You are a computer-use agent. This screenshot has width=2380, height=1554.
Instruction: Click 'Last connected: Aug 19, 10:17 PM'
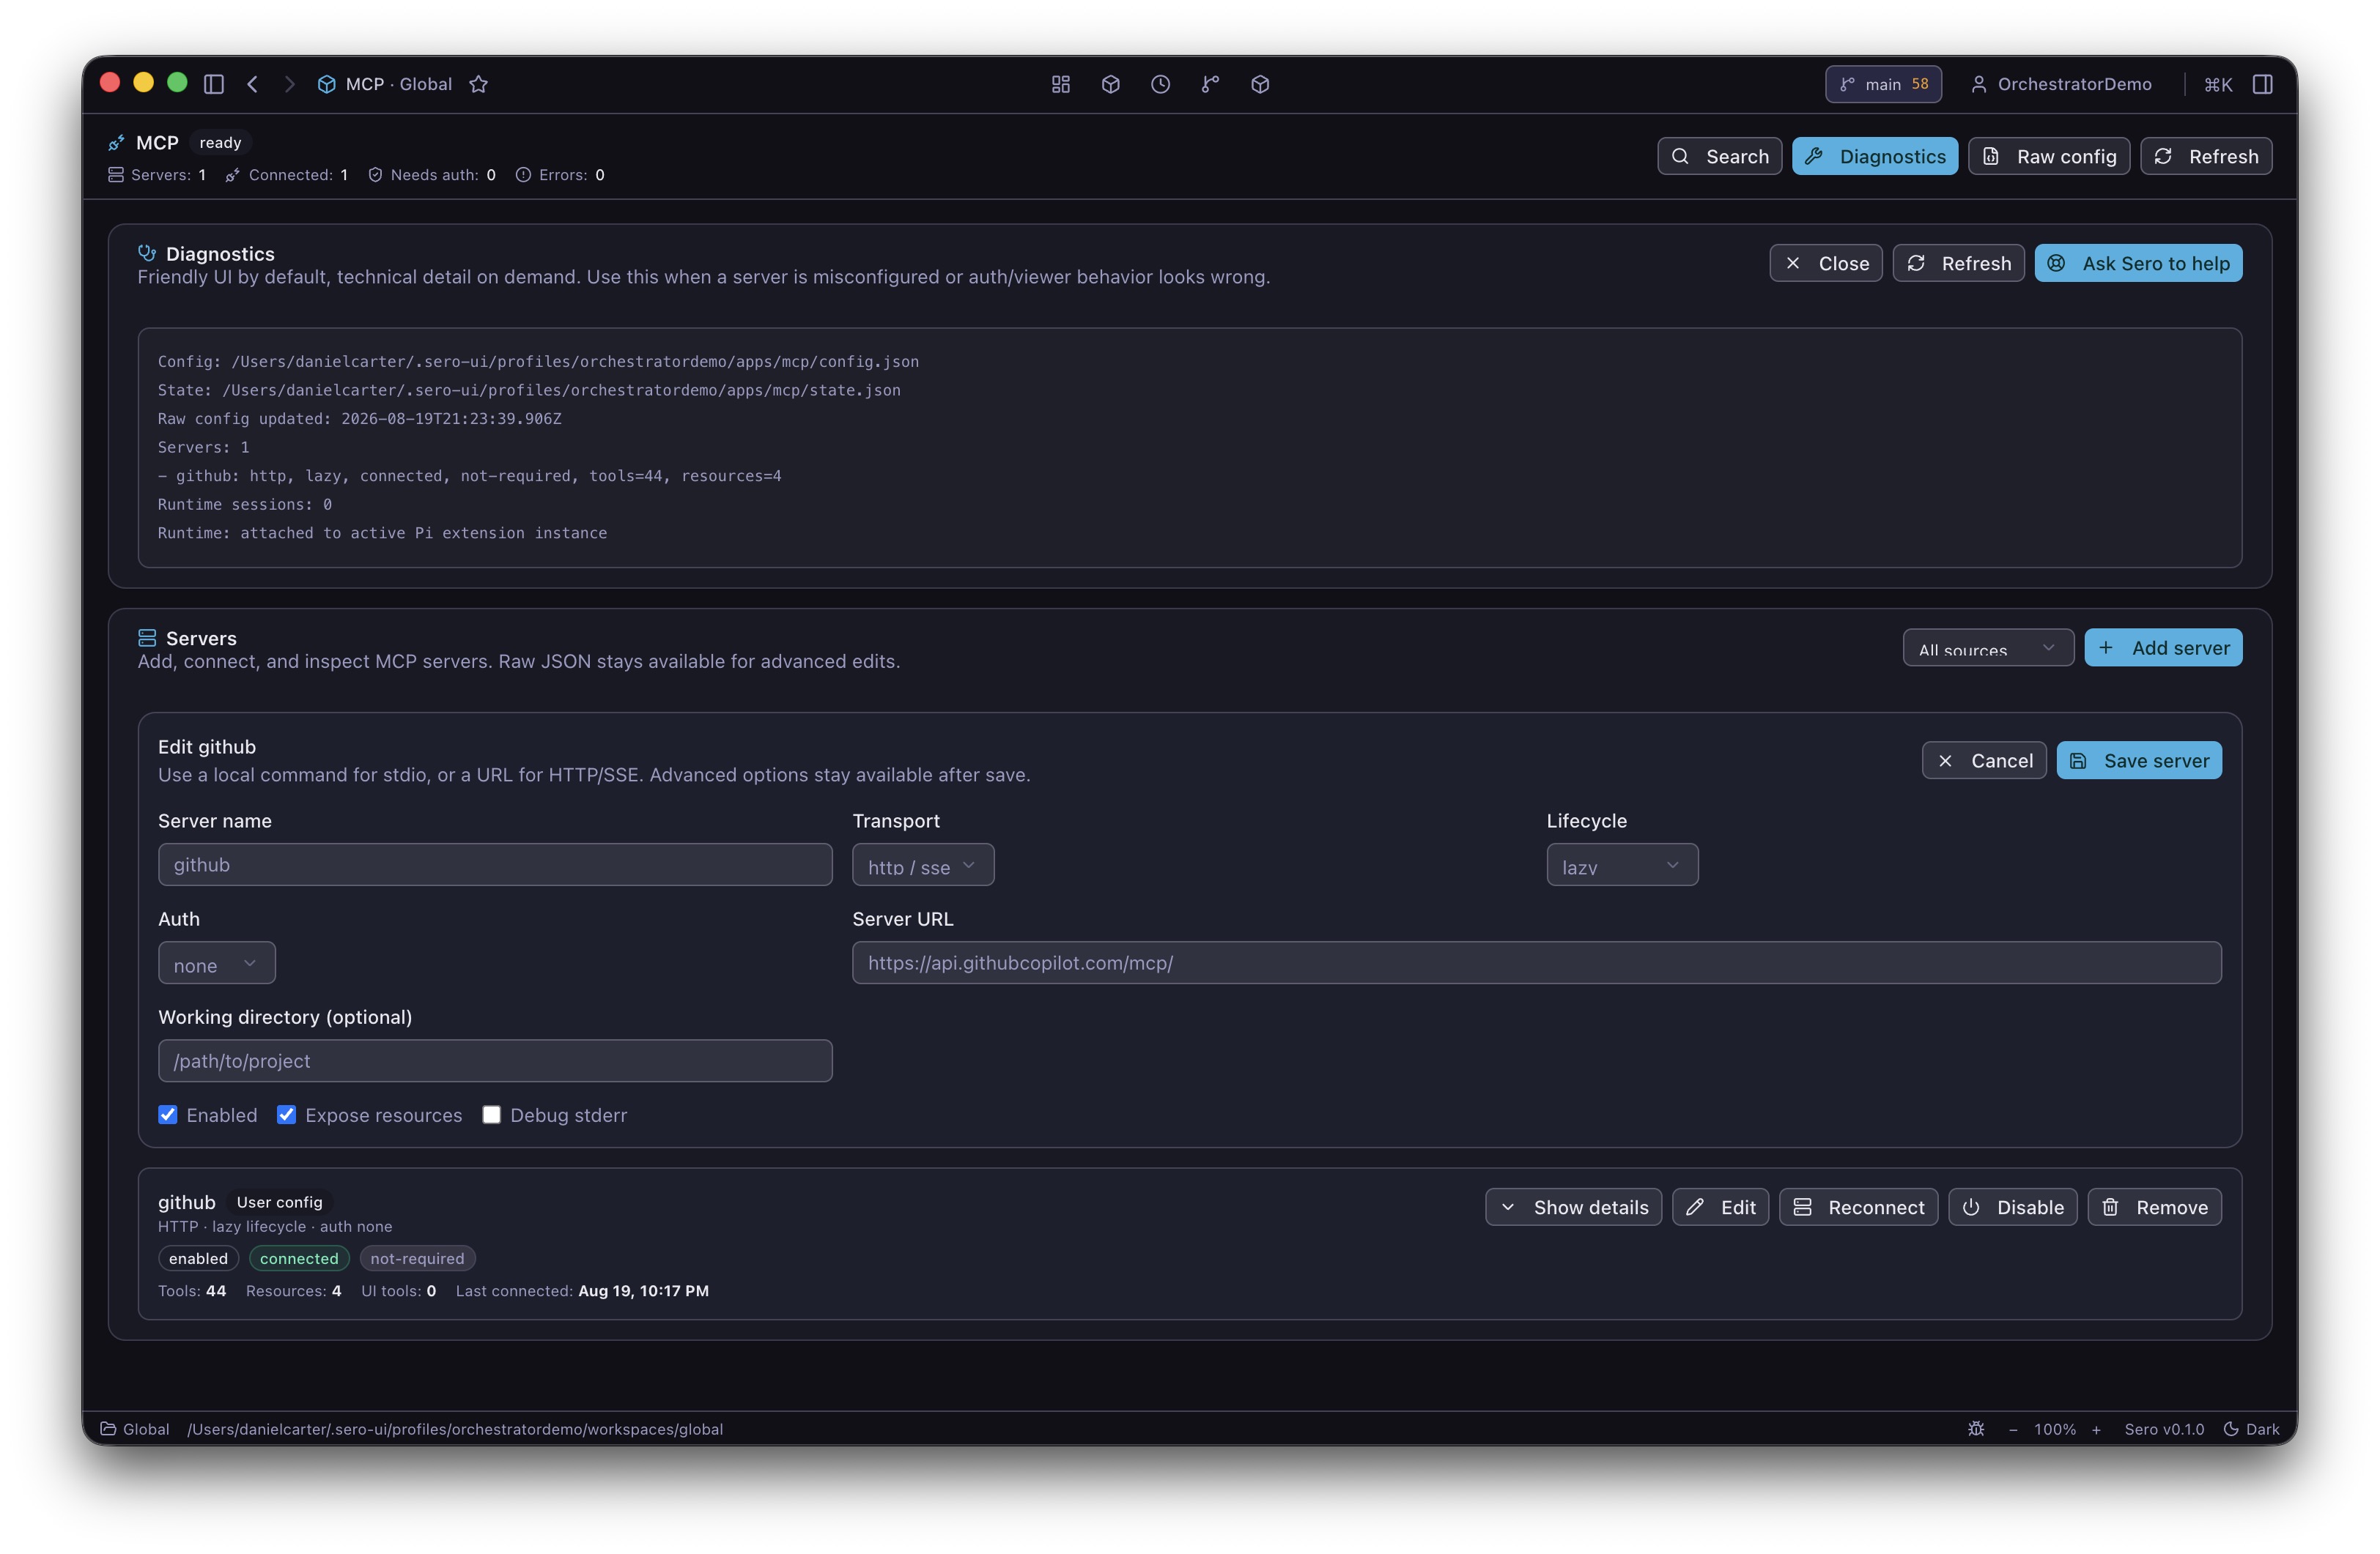tap(582, 1291)
